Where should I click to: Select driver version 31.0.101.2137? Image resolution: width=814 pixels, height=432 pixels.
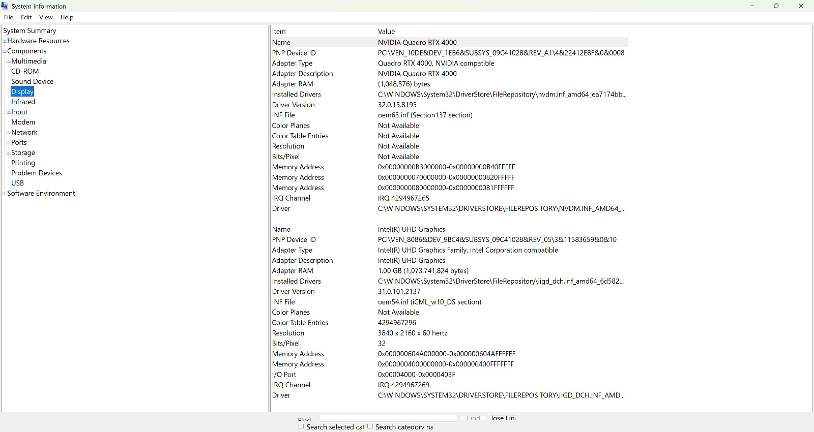399,292
